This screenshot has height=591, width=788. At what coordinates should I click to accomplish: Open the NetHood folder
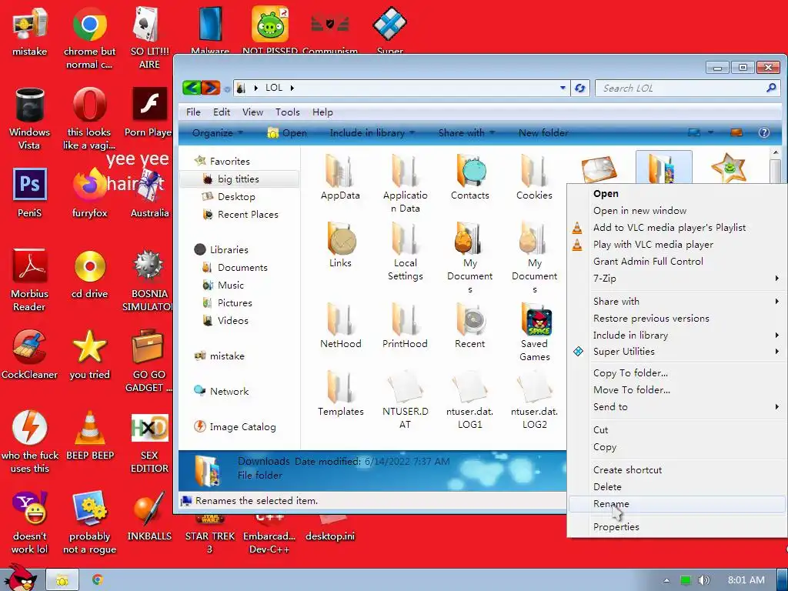[340, 326]
